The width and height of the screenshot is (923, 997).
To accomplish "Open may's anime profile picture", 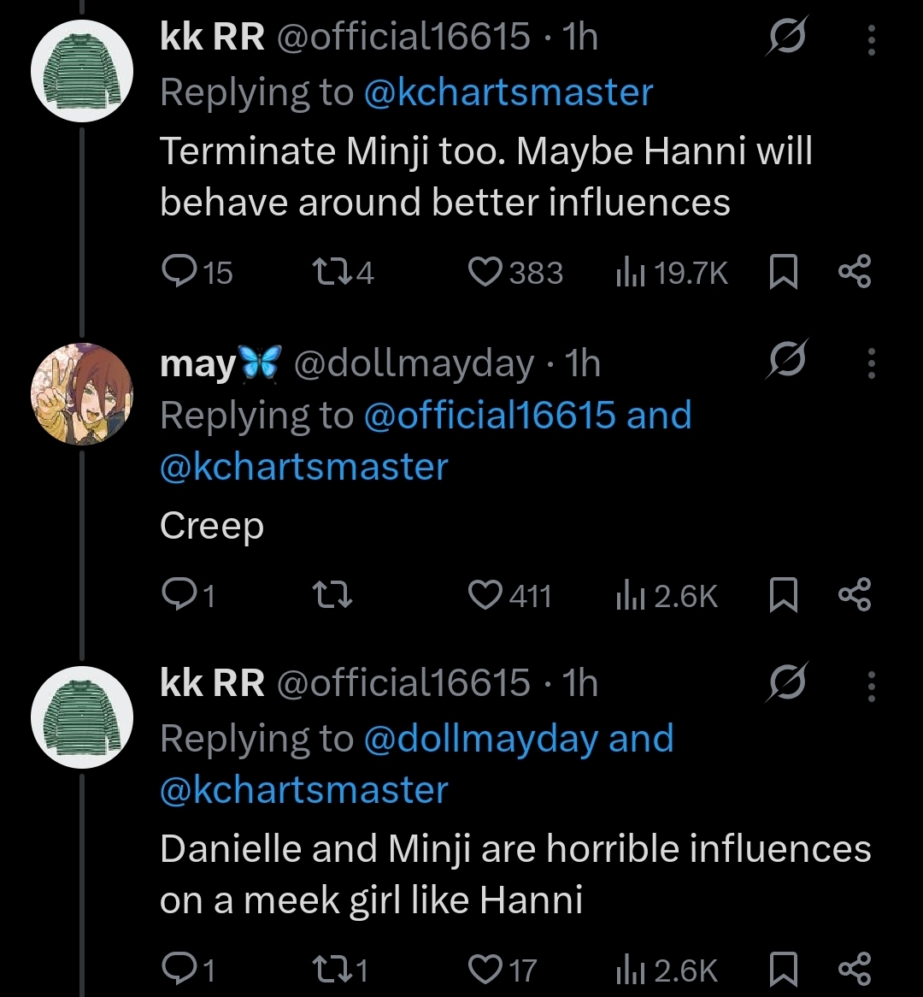I will (x=82, y=394).
